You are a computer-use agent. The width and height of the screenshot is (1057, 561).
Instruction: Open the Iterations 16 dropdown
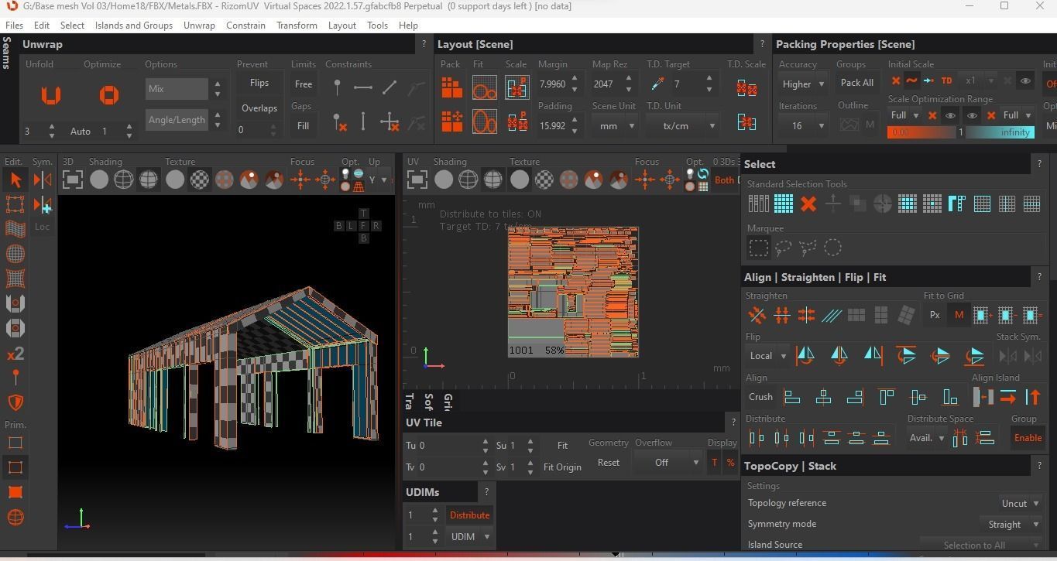(x=802, y=125)
